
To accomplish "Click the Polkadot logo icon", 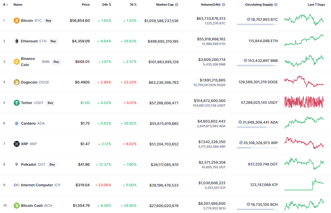I will 16,164.
